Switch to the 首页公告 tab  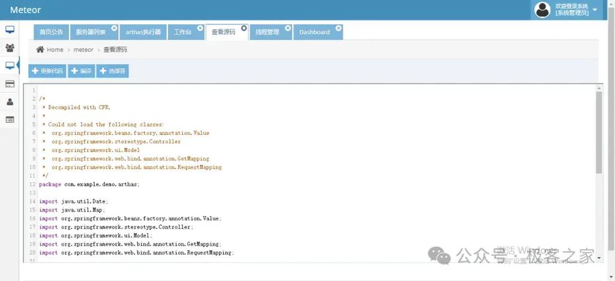point(51,32)
